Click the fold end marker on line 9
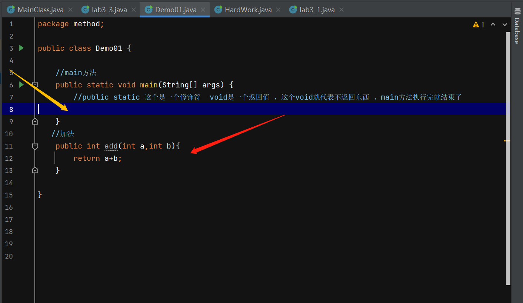The height and width of the screenshot is (303, 523). pyautogui.click(x=35, y=121)
